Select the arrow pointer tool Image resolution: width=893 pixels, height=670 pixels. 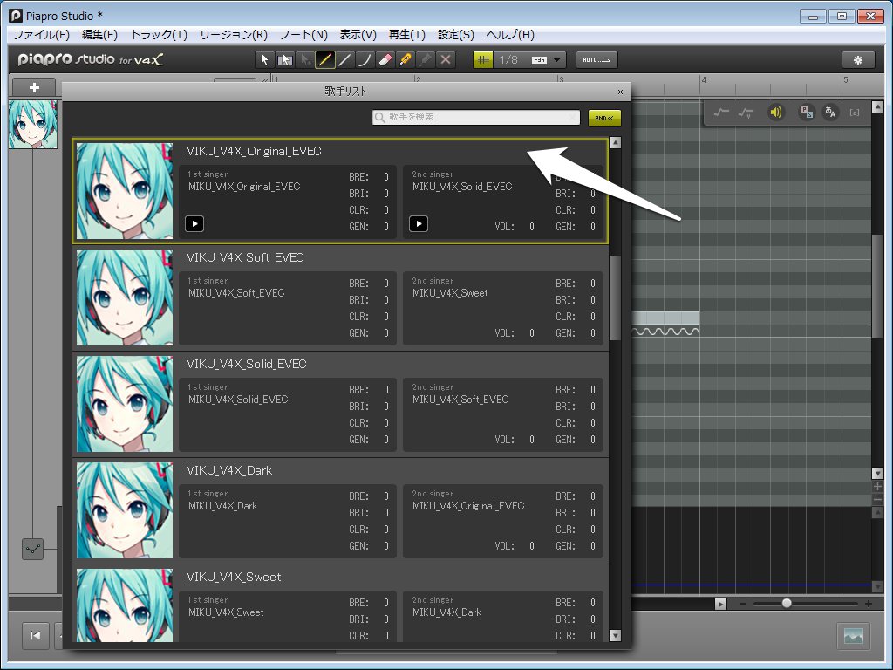pyautogui.click(x=263, y=60)
